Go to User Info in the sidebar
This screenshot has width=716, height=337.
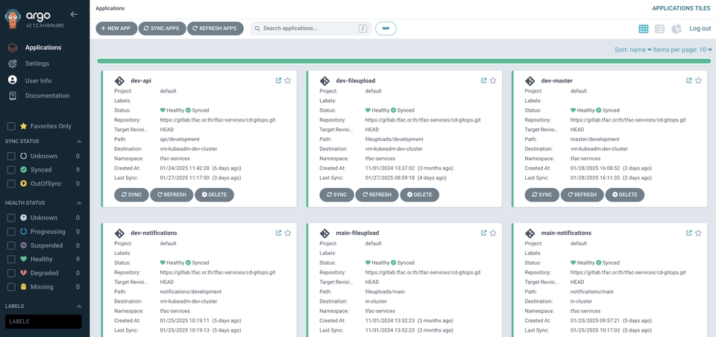pyautogui.click(x=38, y=81)
